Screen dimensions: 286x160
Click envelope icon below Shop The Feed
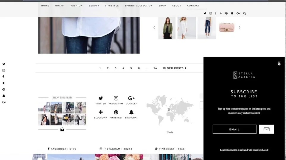click(x=62, y=129)
